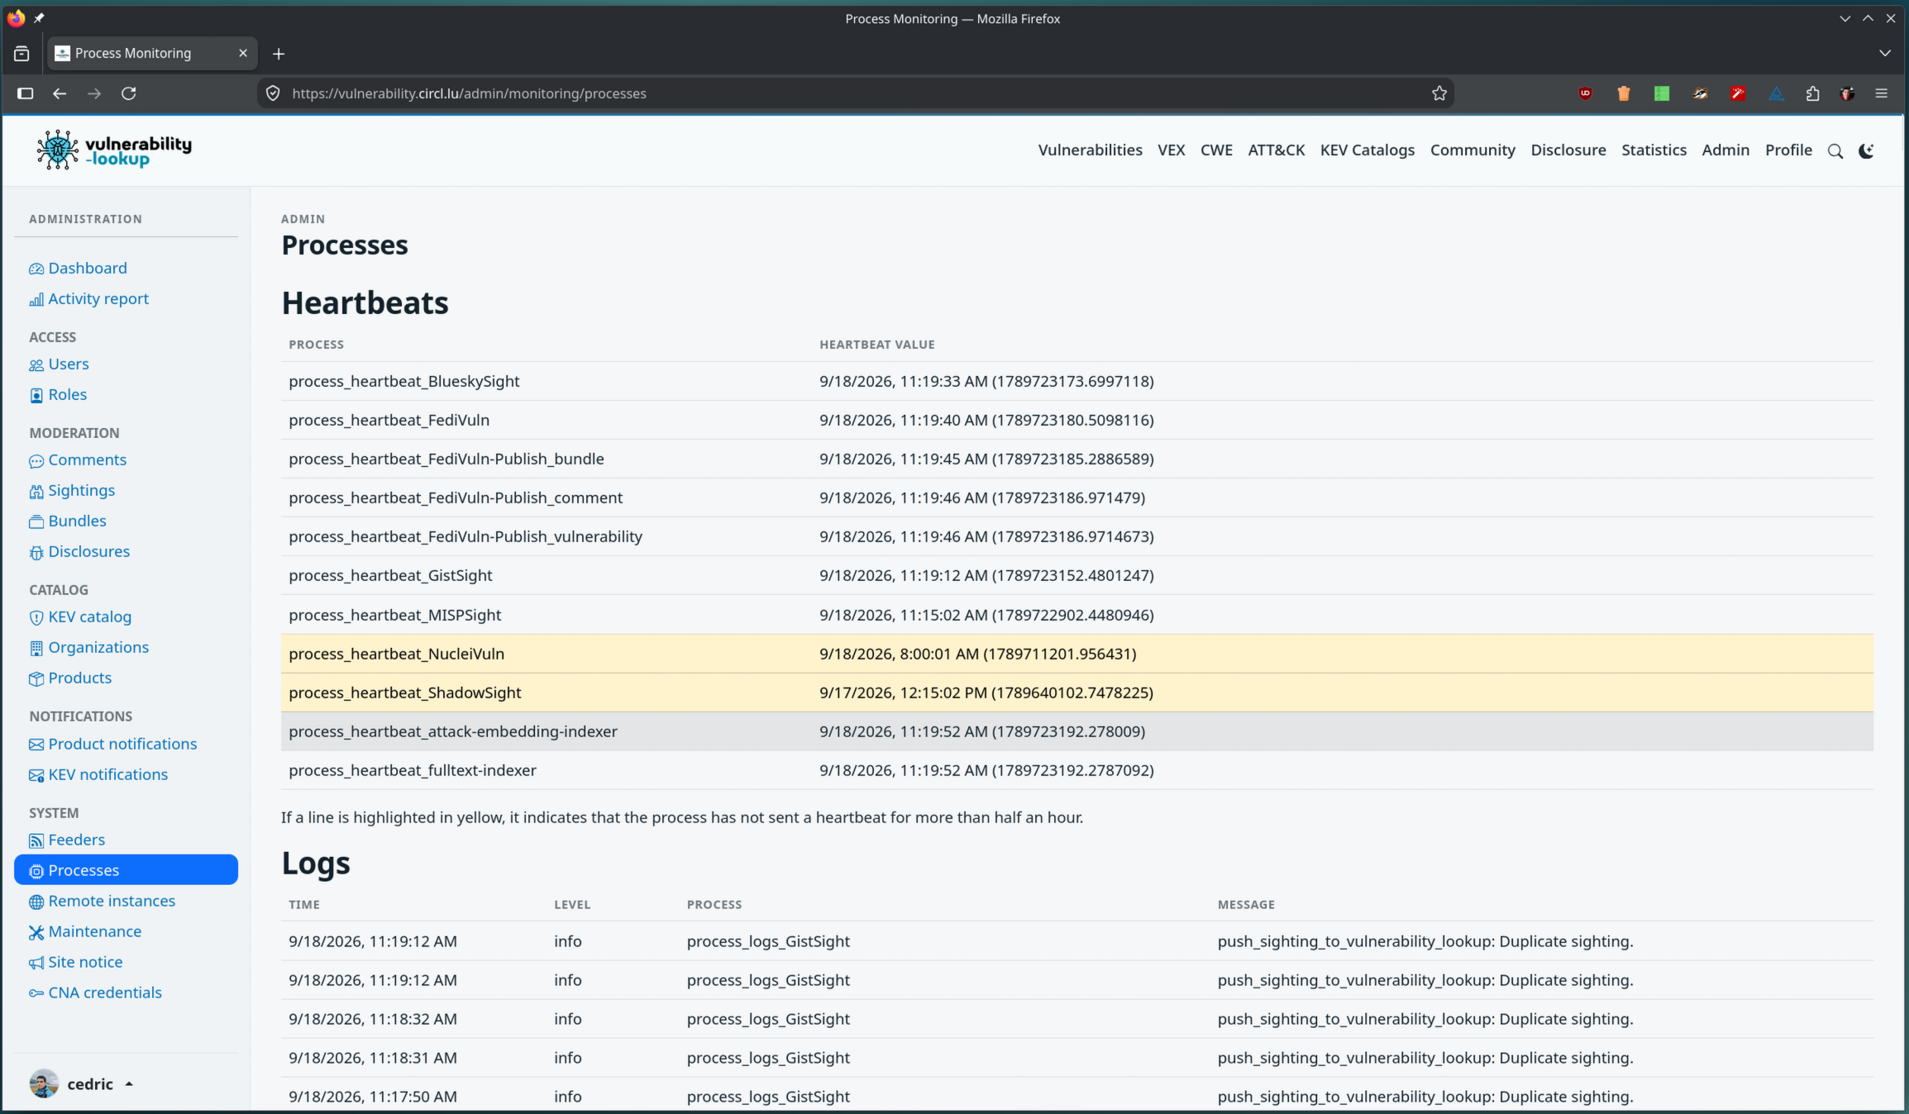Viewport: 1909px width, 1114px height.
Task: Click the Products box icon
Action: [36, 678]
